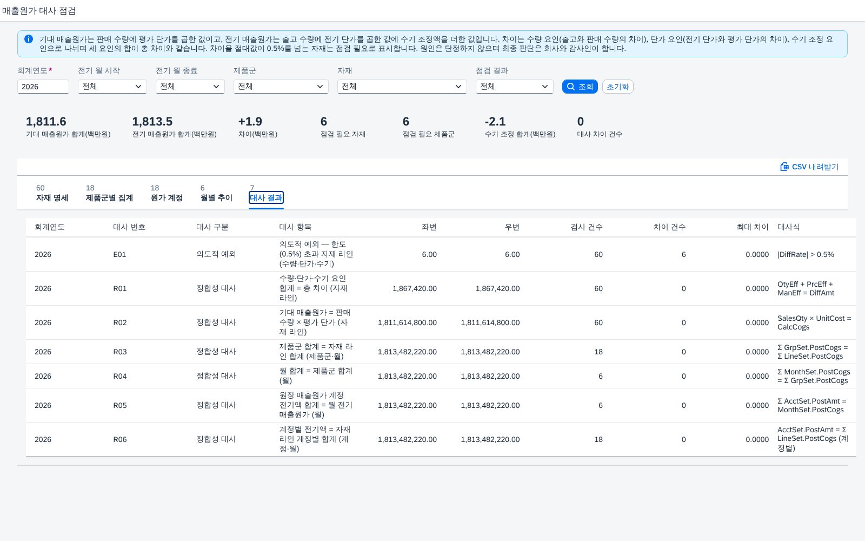Click the 대사 차이 건수 KPI label

tap(600, 134)
